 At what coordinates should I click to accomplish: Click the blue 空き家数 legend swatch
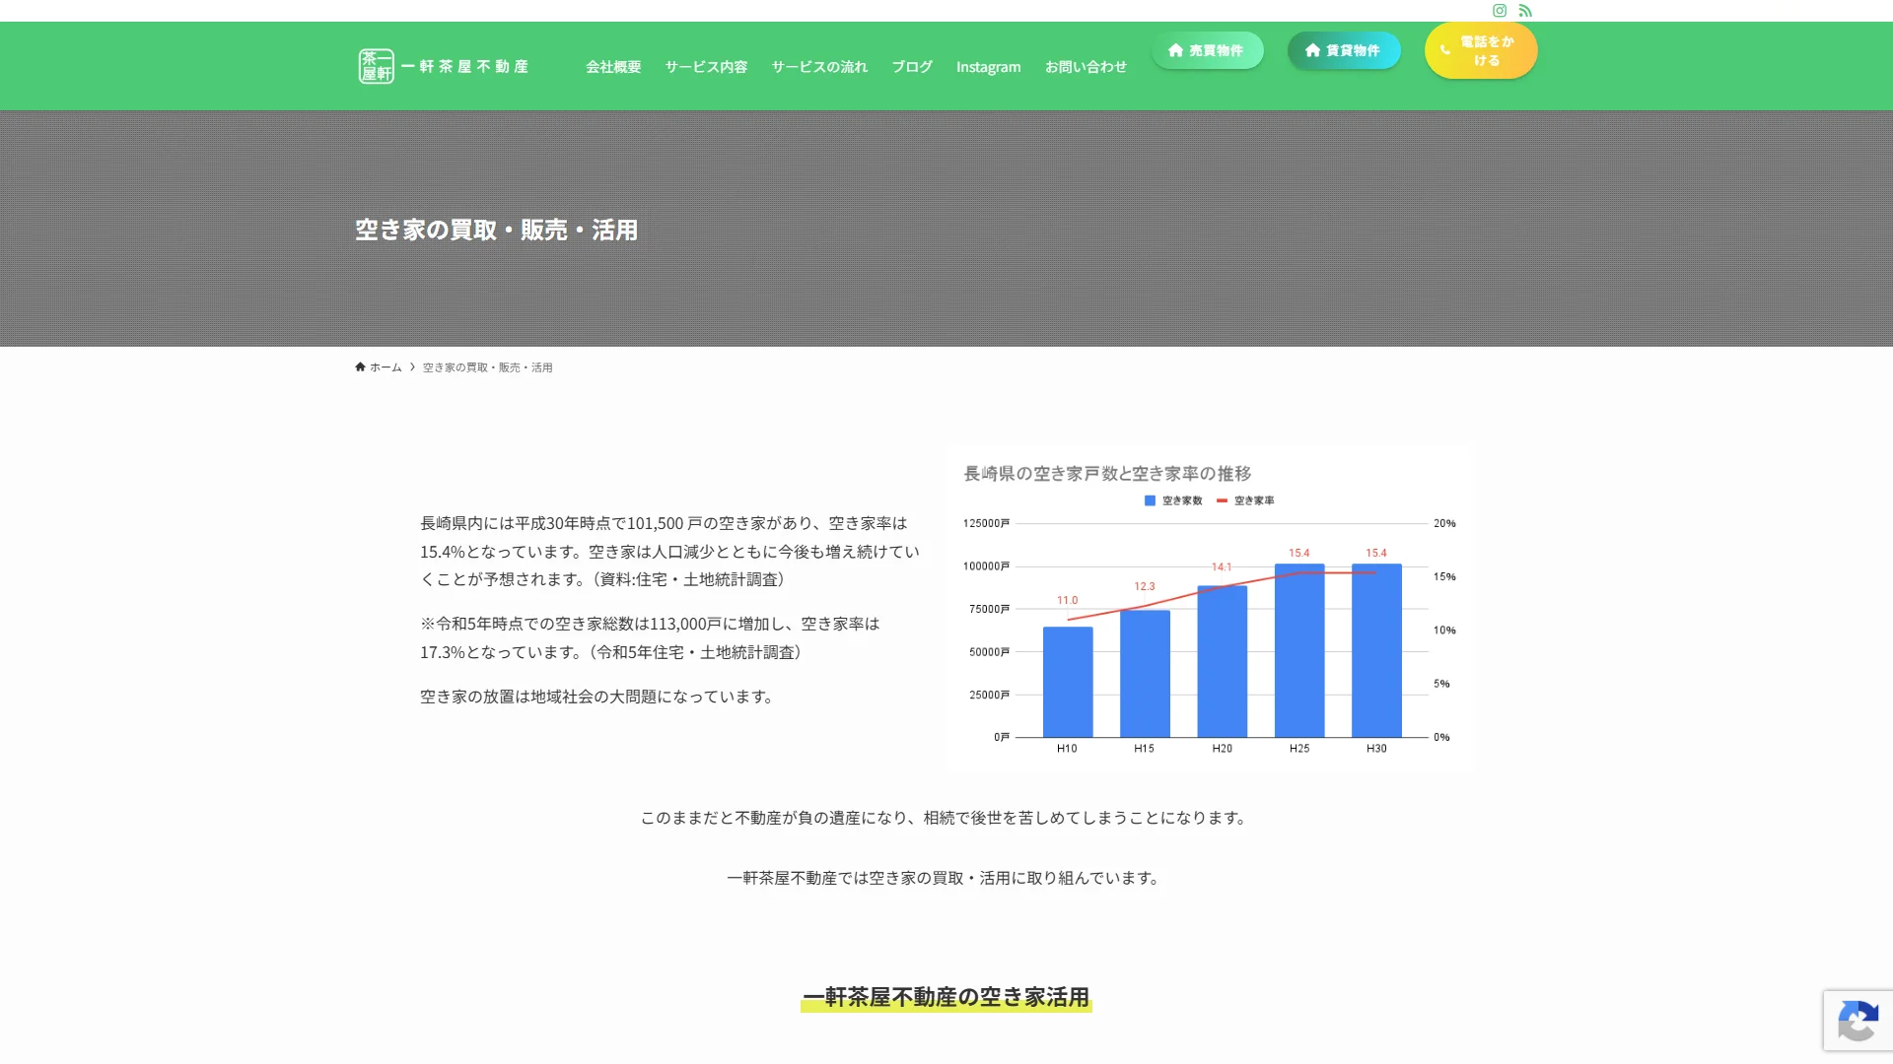coord(1150,500)
